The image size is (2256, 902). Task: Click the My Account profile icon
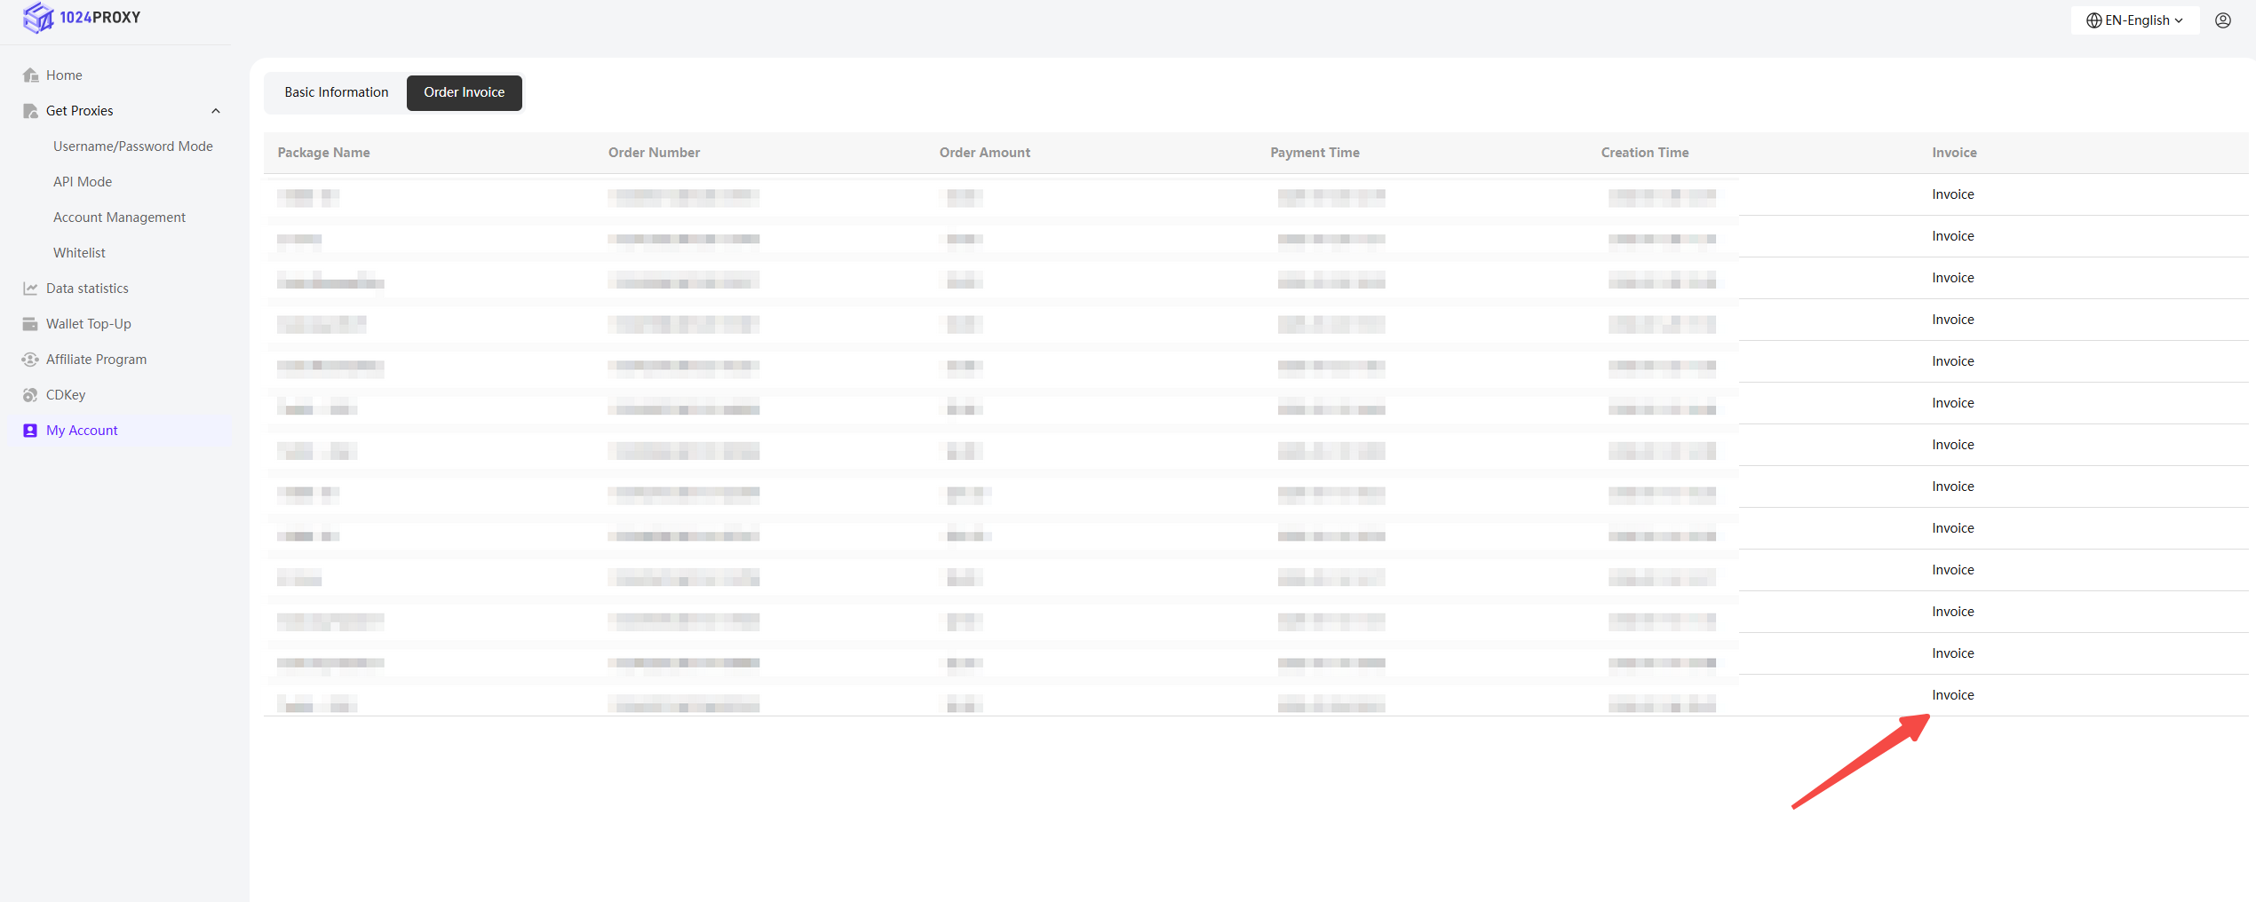(30, 431)
